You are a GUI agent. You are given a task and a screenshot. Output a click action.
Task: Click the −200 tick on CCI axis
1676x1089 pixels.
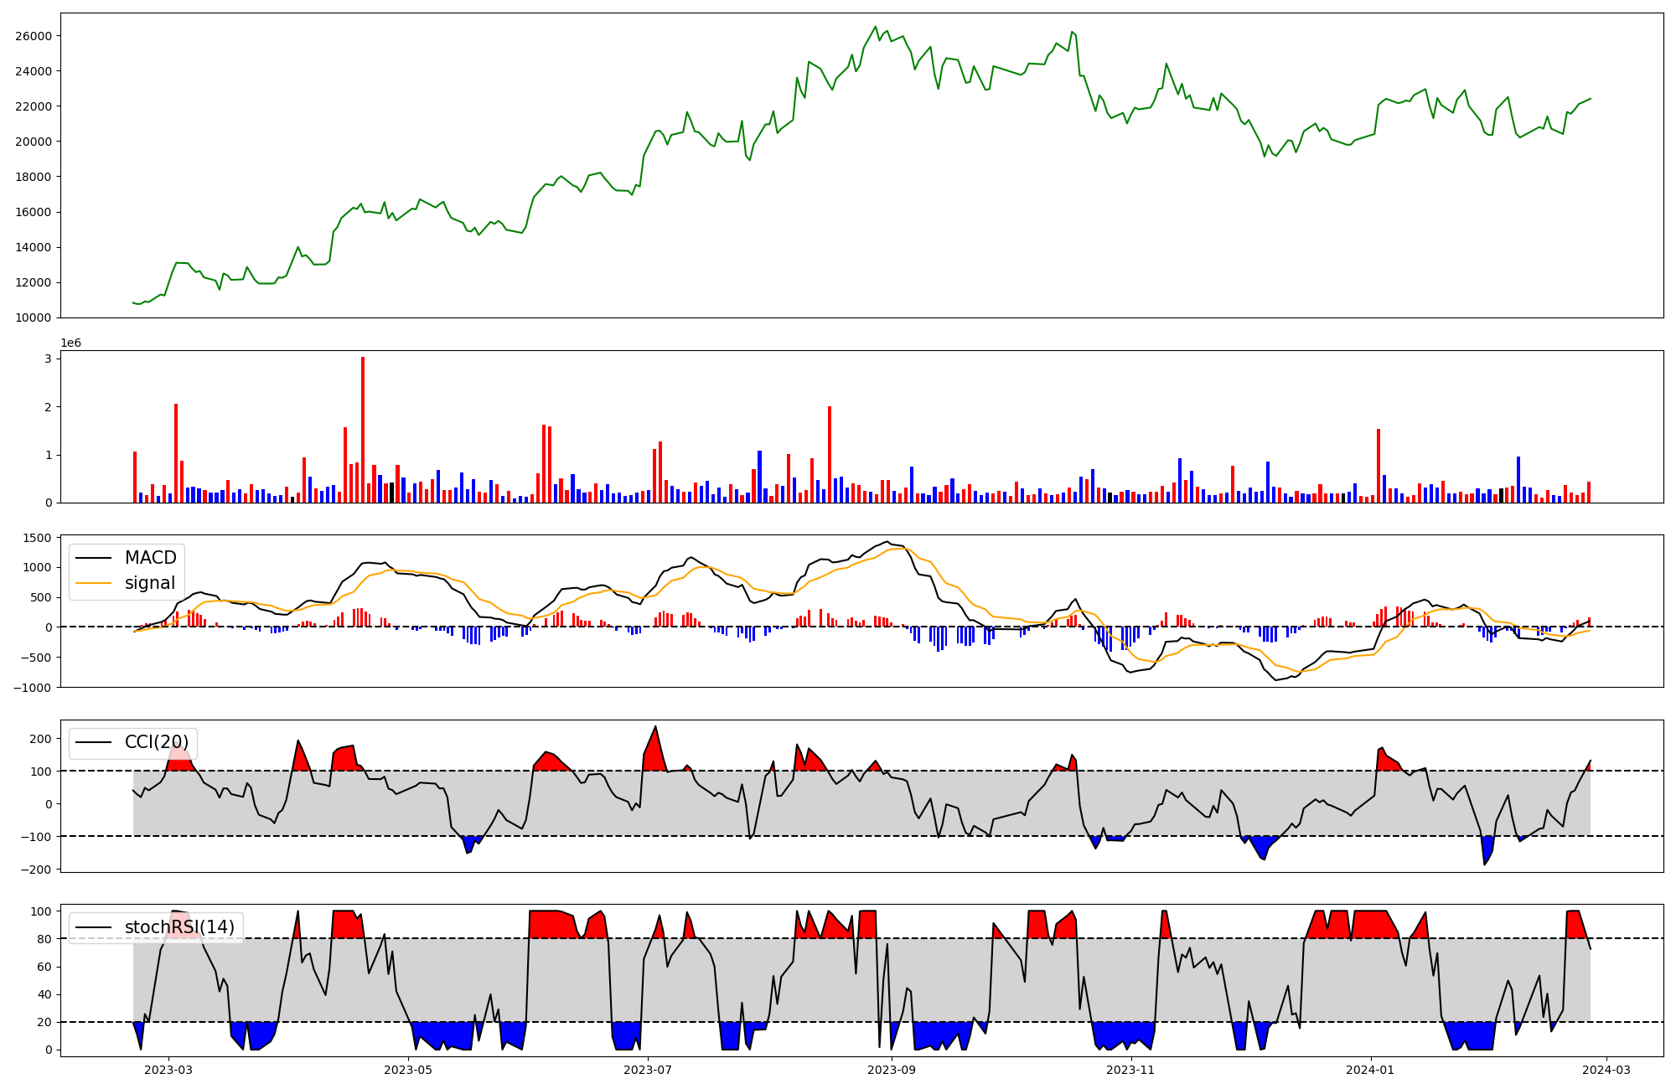click(38, 870)
